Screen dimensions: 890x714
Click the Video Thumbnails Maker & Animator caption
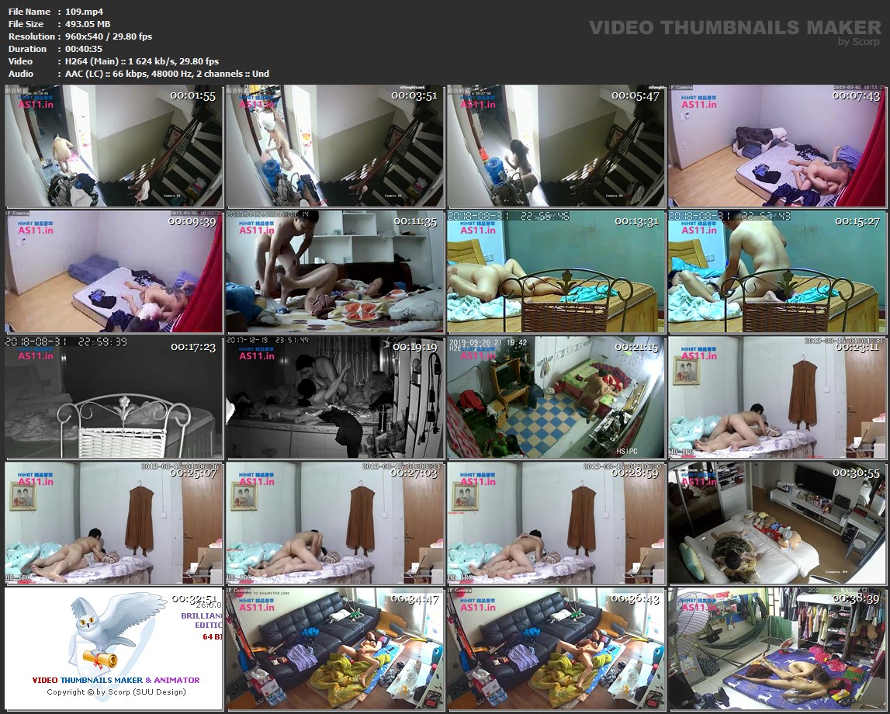(x=116, y=680)
